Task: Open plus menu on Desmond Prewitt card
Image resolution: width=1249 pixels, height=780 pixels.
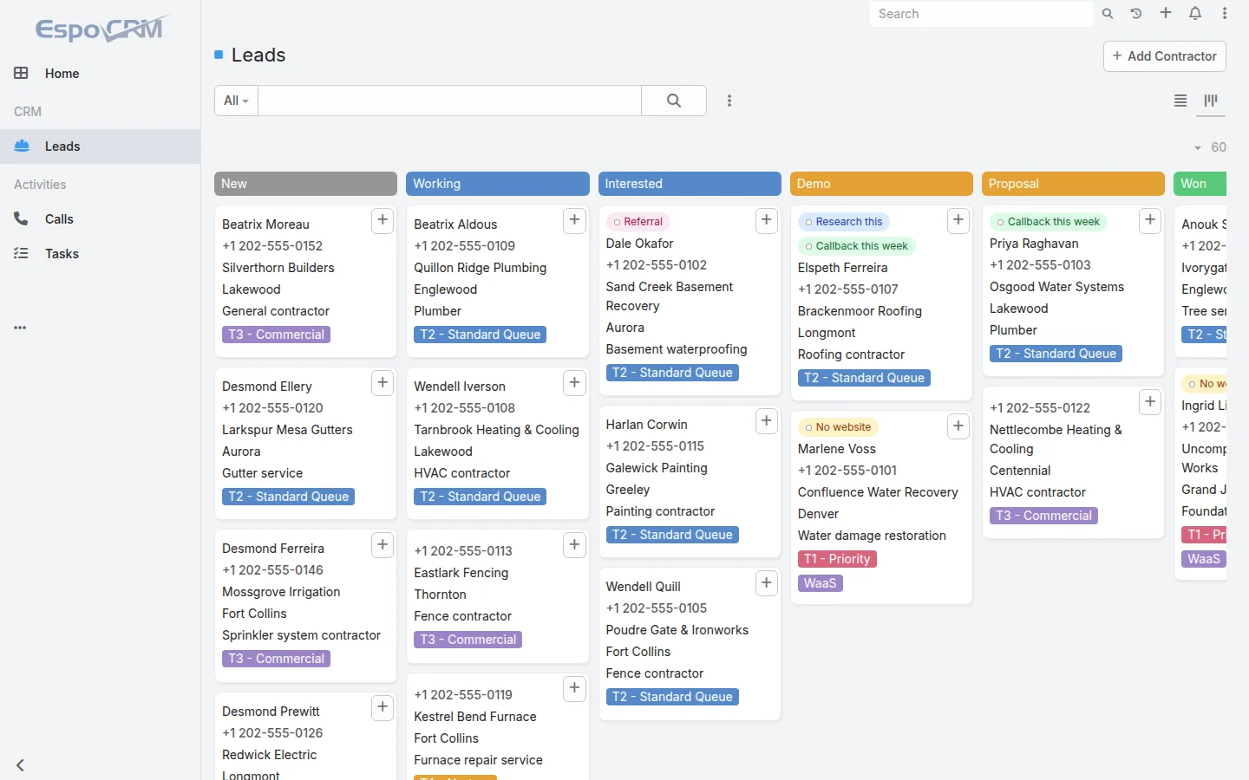Action: click(x=383, y=707)
